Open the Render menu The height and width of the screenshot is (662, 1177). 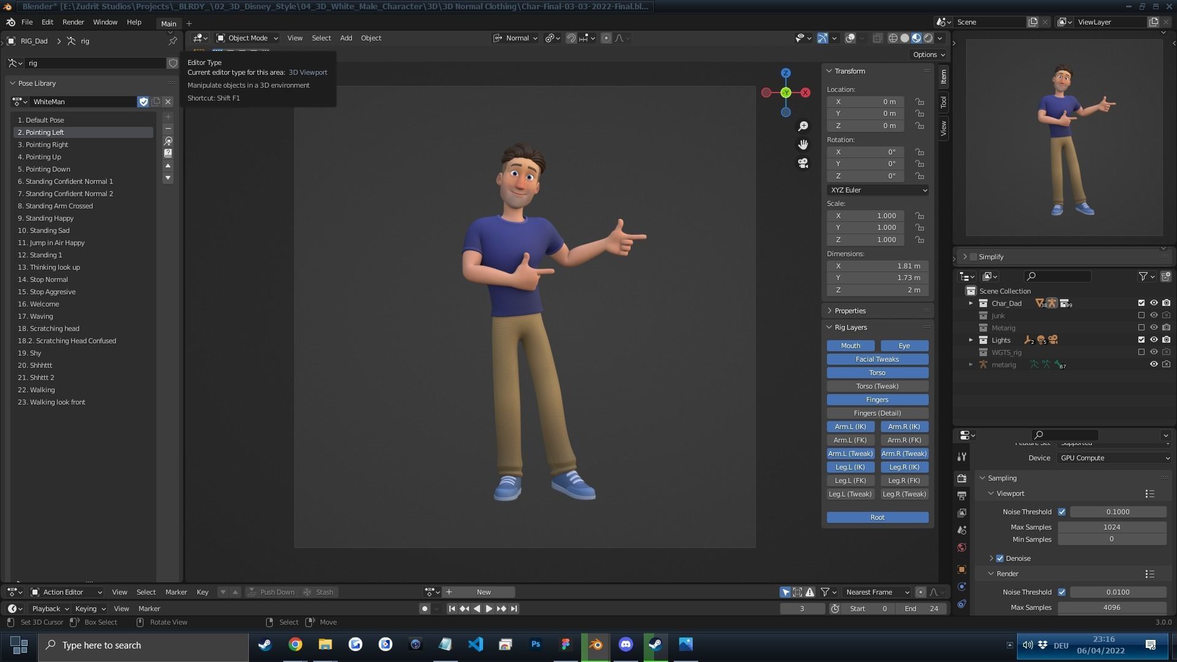(73, 22)
